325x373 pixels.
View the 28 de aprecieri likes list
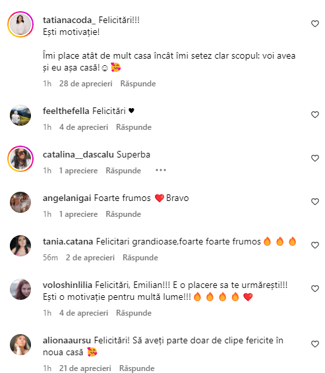click(x=86, y=84)
